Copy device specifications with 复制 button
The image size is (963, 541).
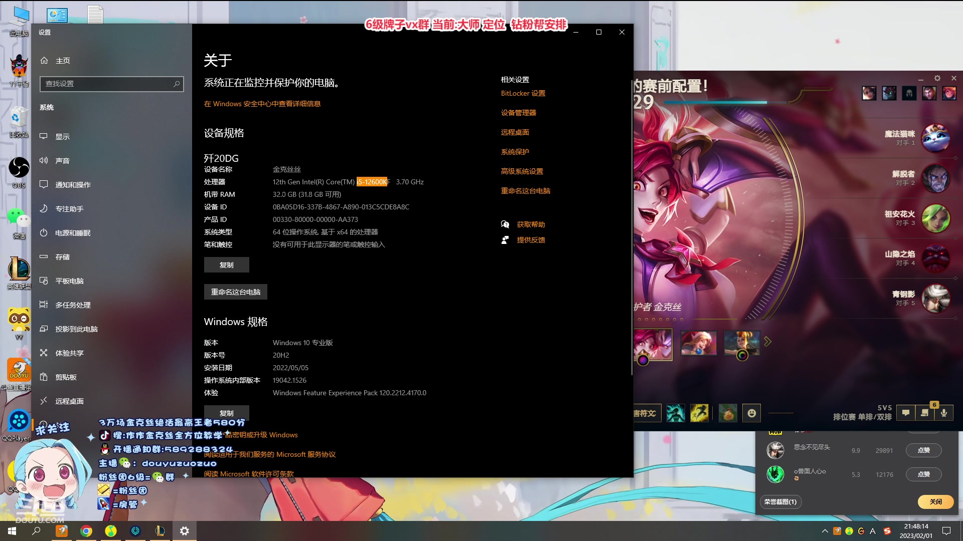226,265
